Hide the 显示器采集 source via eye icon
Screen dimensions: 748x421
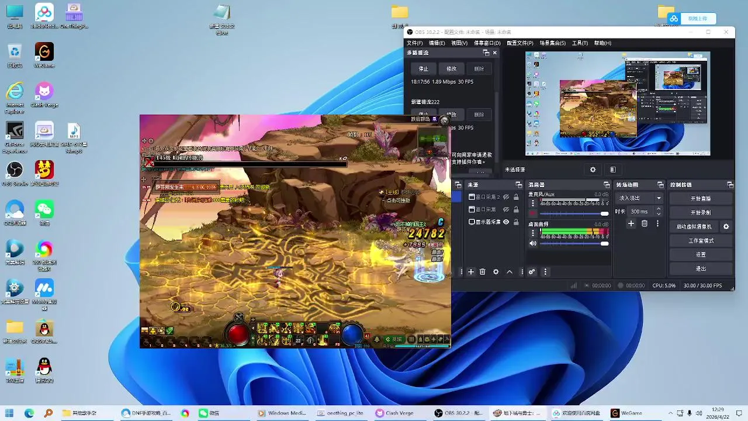click(506, 222)
